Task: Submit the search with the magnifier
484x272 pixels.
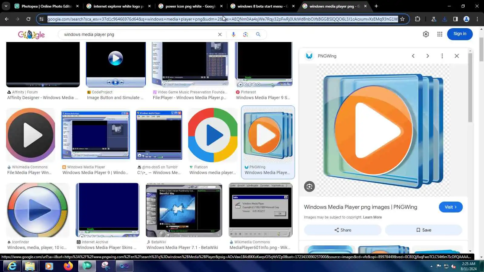Action: (x=258, y=34)
